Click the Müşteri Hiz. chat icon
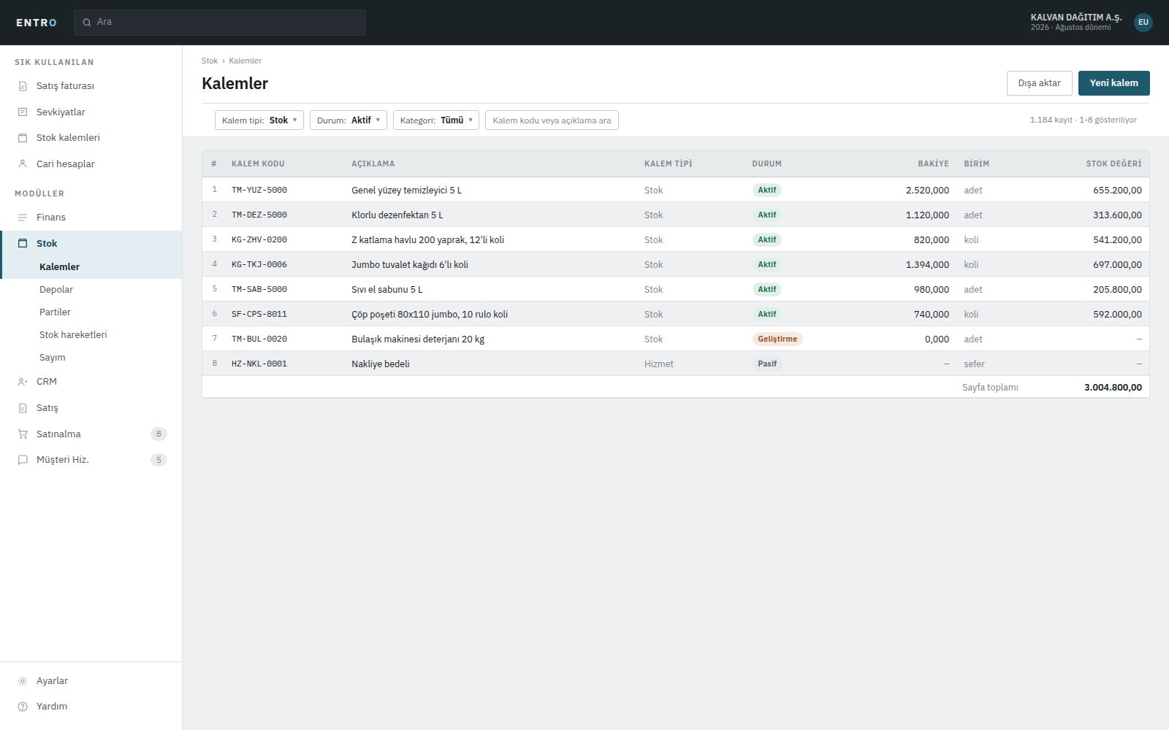1169x730 pixels. [x=23, y=460]
